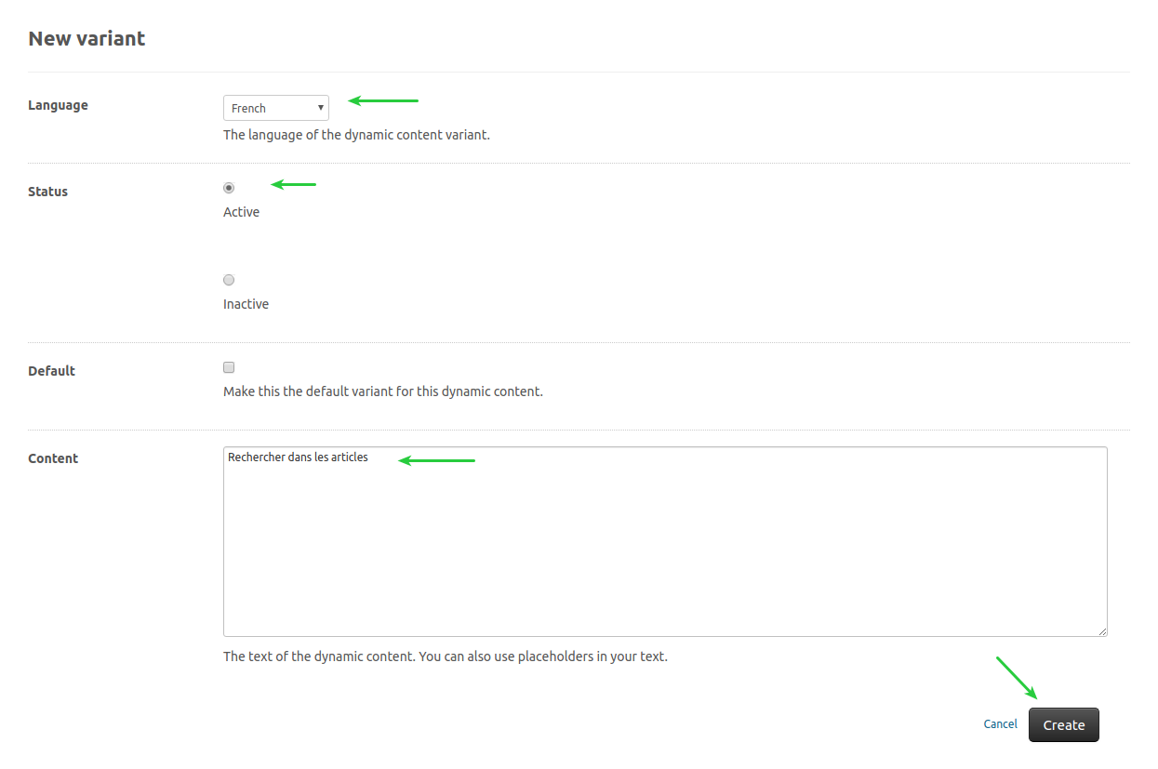Click the 'Active' option label

tap(241, 212)
